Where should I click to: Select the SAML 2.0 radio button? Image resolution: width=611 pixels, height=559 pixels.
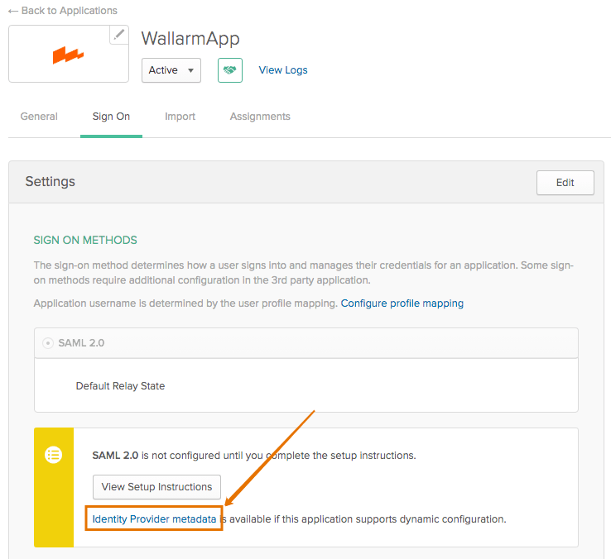[x=48, y=343]
